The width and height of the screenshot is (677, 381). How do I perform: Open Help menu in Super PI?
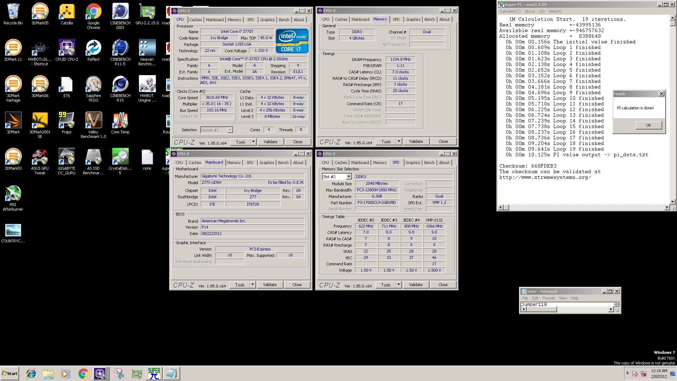tap(555, 11)
